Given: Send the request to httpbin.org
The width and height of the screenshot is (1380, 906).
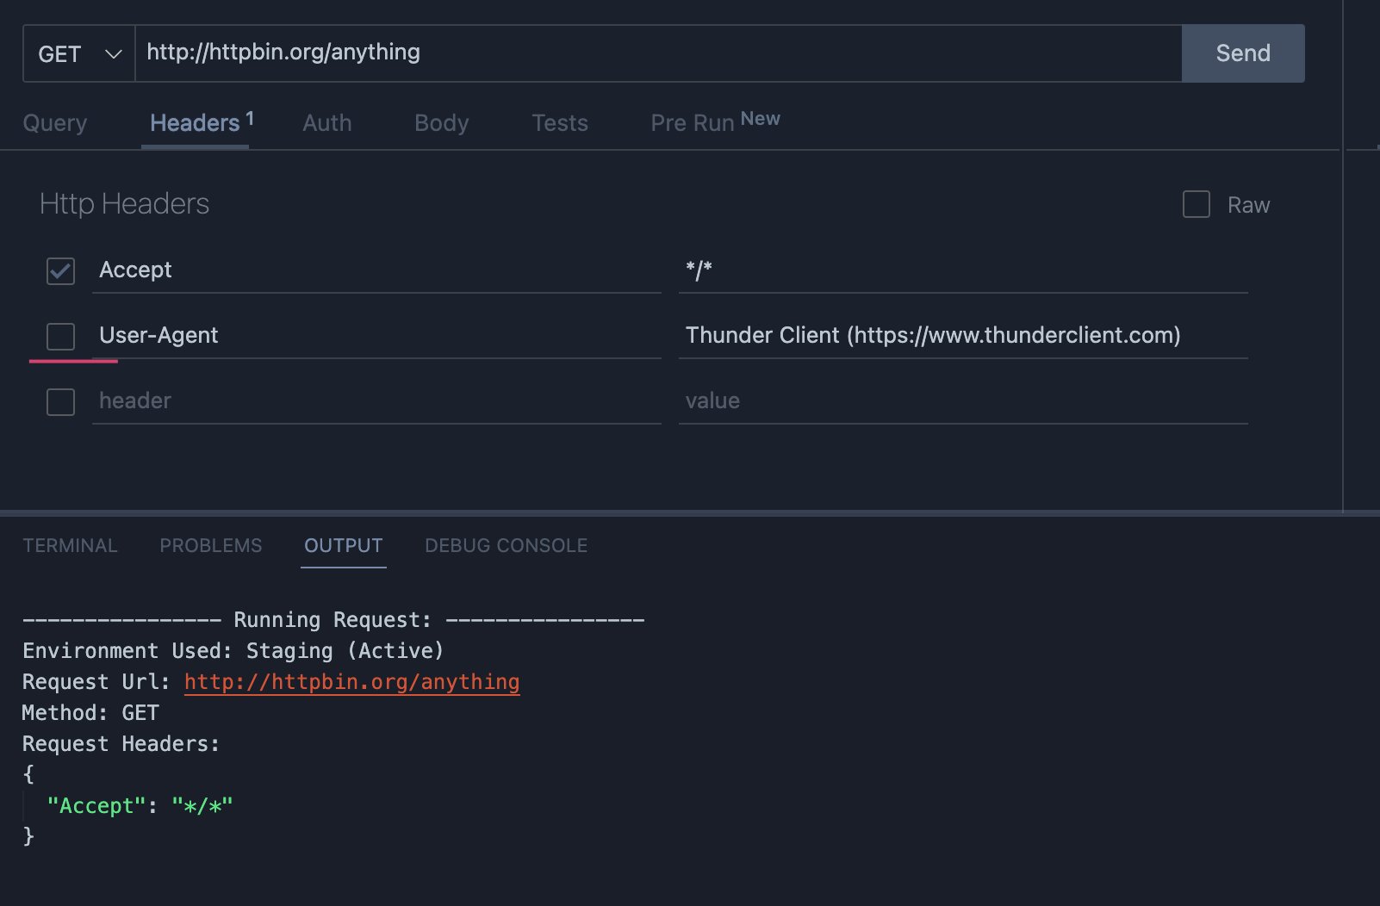Looking at the screenshot, I should [x=1242, y=53].
